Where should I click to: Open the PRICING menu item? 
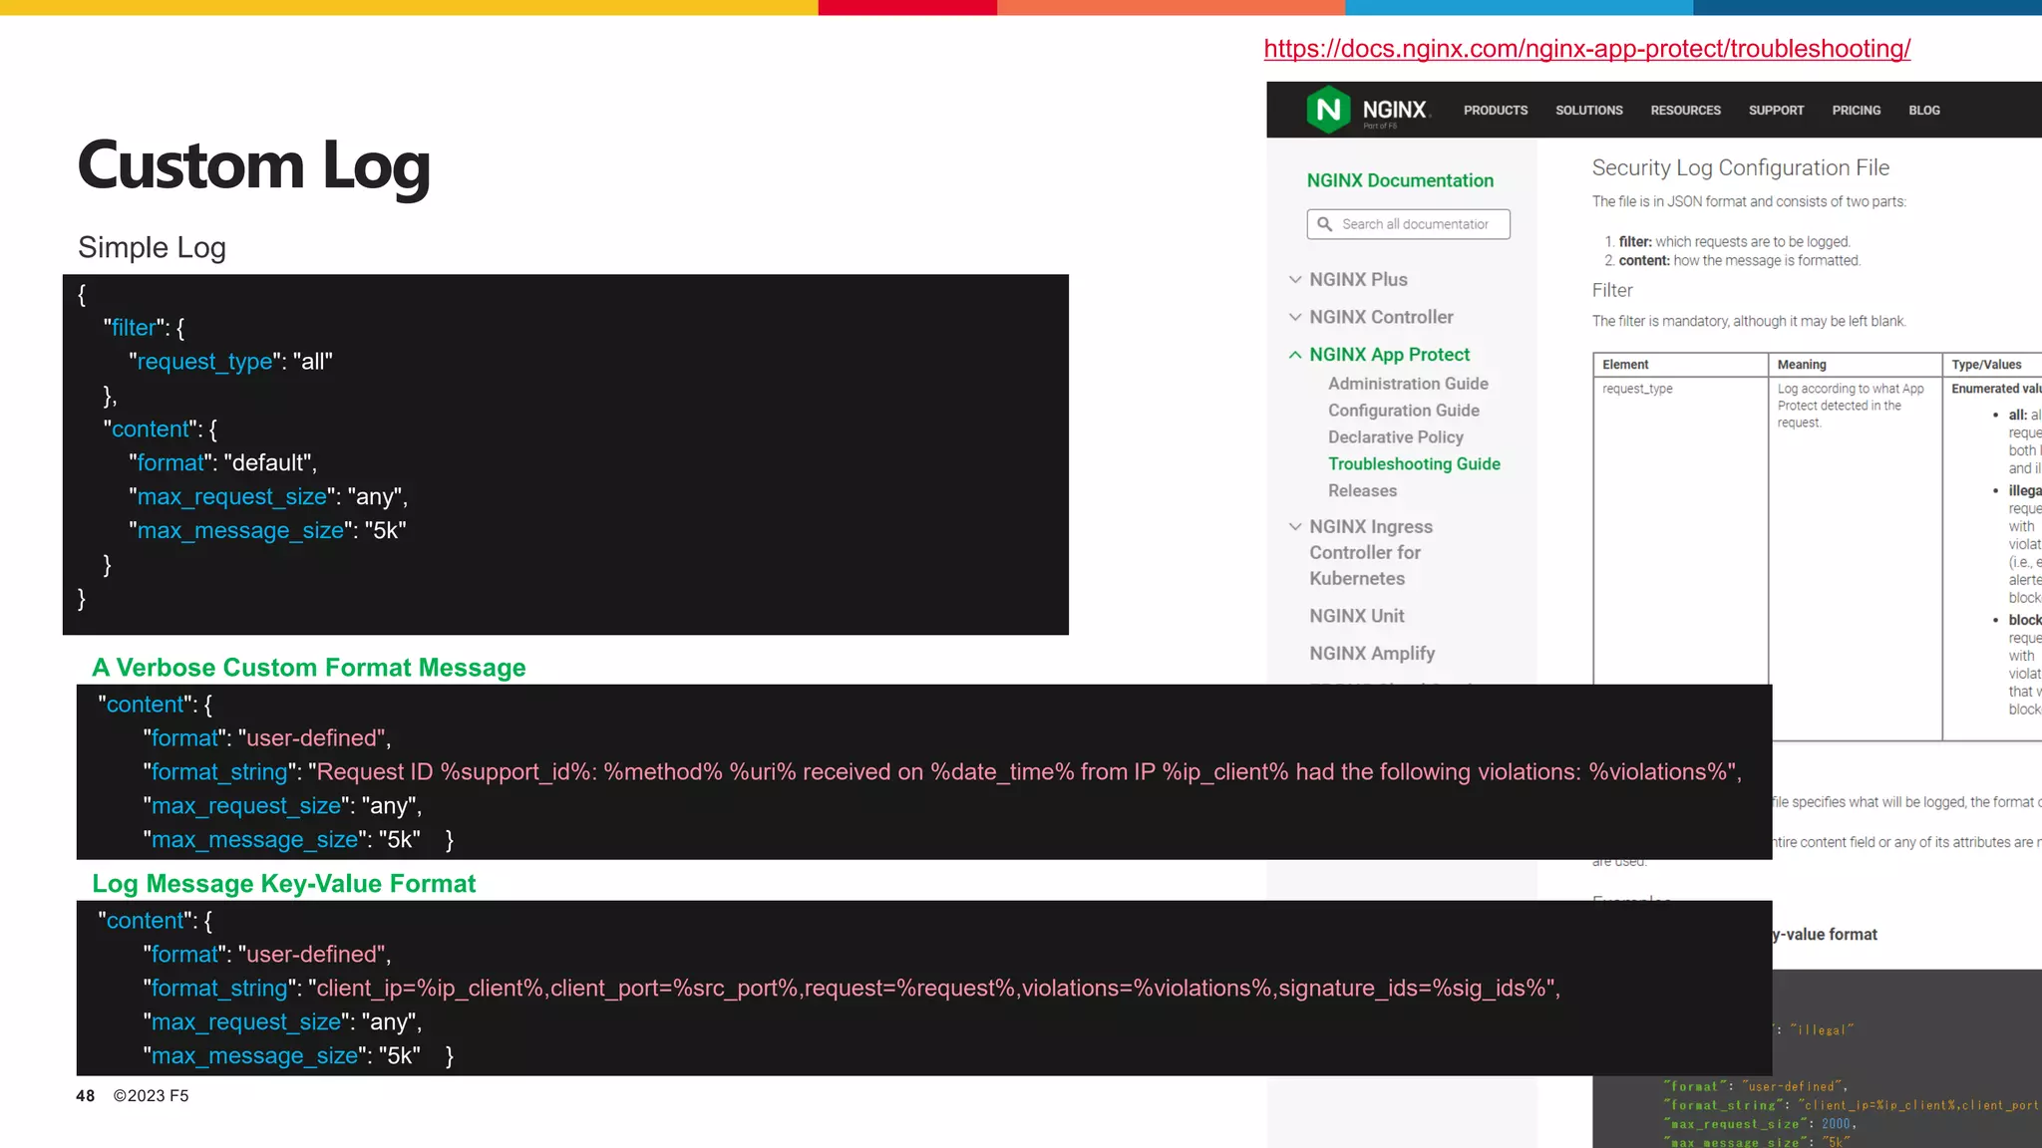tap(1856, 111)
